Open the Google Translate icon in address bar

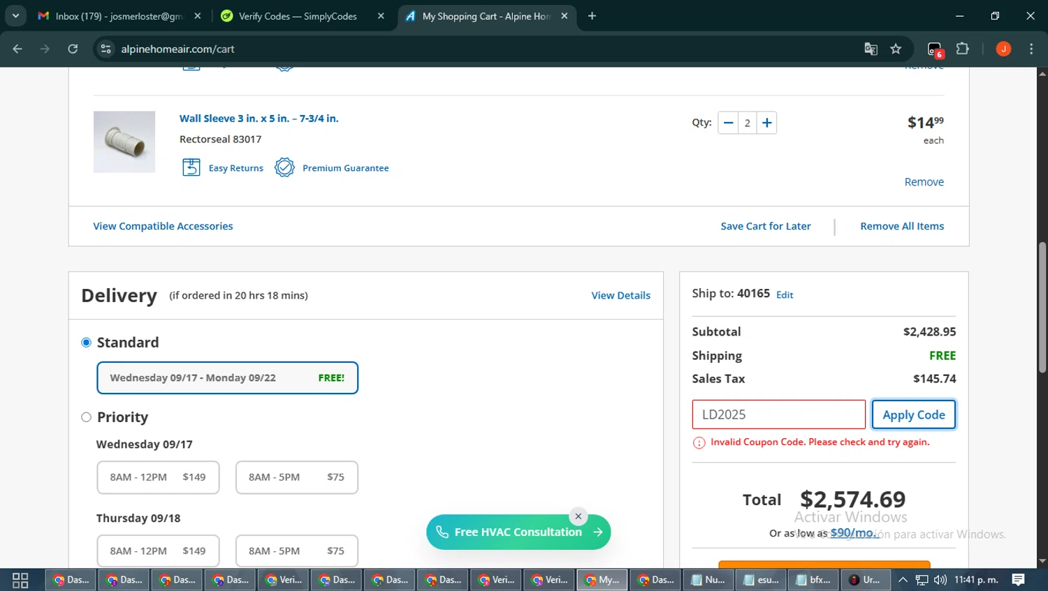[871, 49]
